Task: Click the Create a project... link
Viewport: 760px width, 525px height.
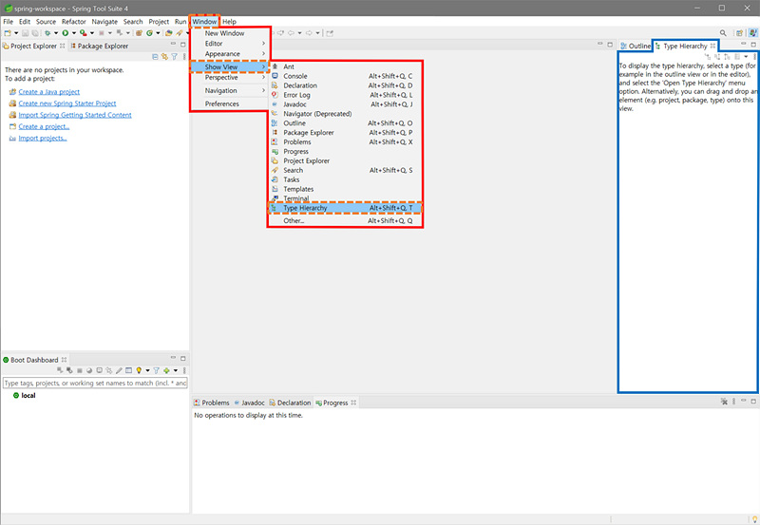Action: [44, 127]
